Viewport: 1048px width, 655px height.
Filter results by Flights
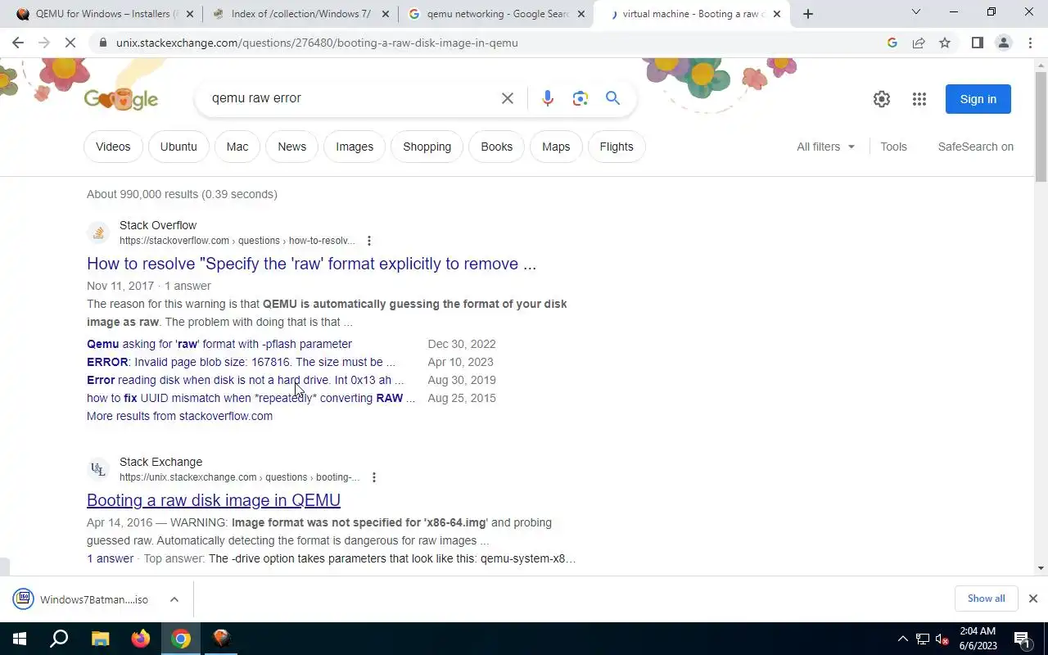click(x=617, y=147)
